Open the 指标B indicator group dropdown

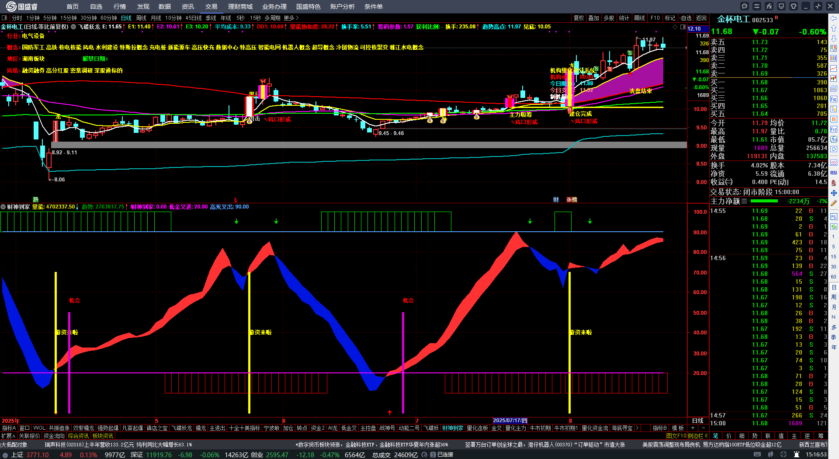pyautogui.click(x=659, y=428)
